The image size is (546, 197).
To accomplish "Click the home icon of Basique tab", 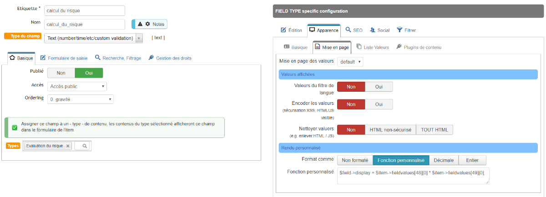I will click(13, 58).
